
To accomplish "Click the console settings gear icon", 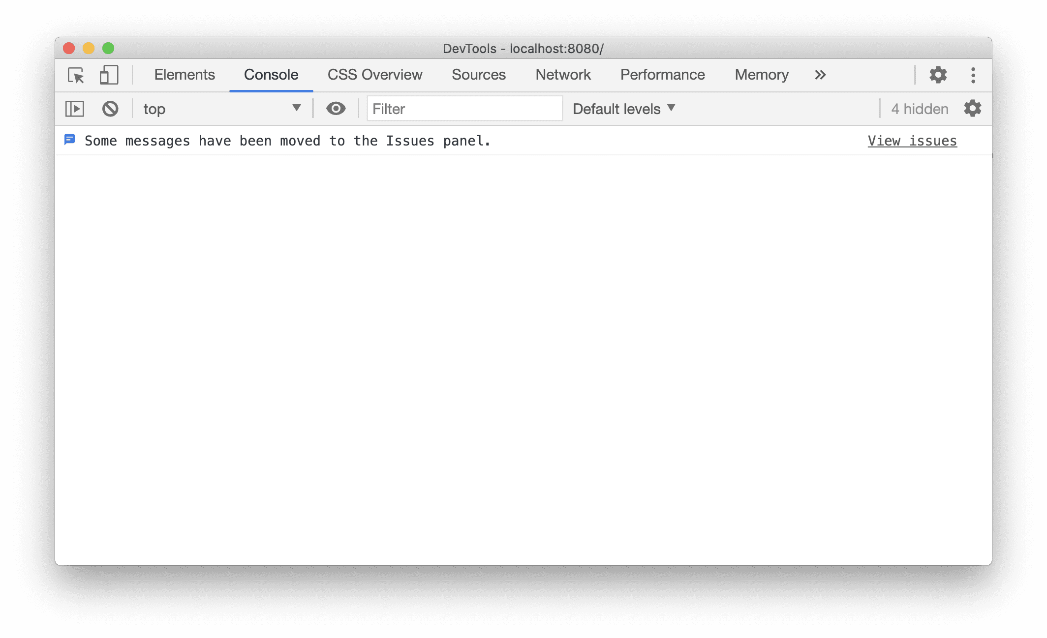I will (x=972, y=109).
